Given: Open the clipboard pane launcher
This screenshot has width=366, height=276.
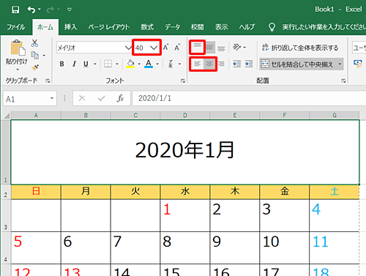Looking at the screenshot, I should [x=48, y=81].
